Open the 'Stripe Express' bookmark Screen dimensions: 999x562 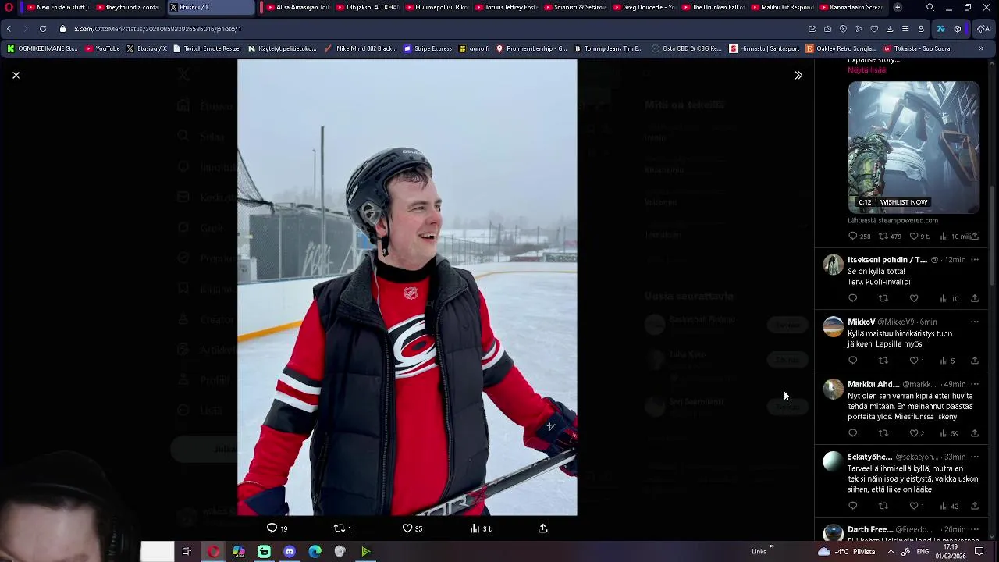(428, 48)
